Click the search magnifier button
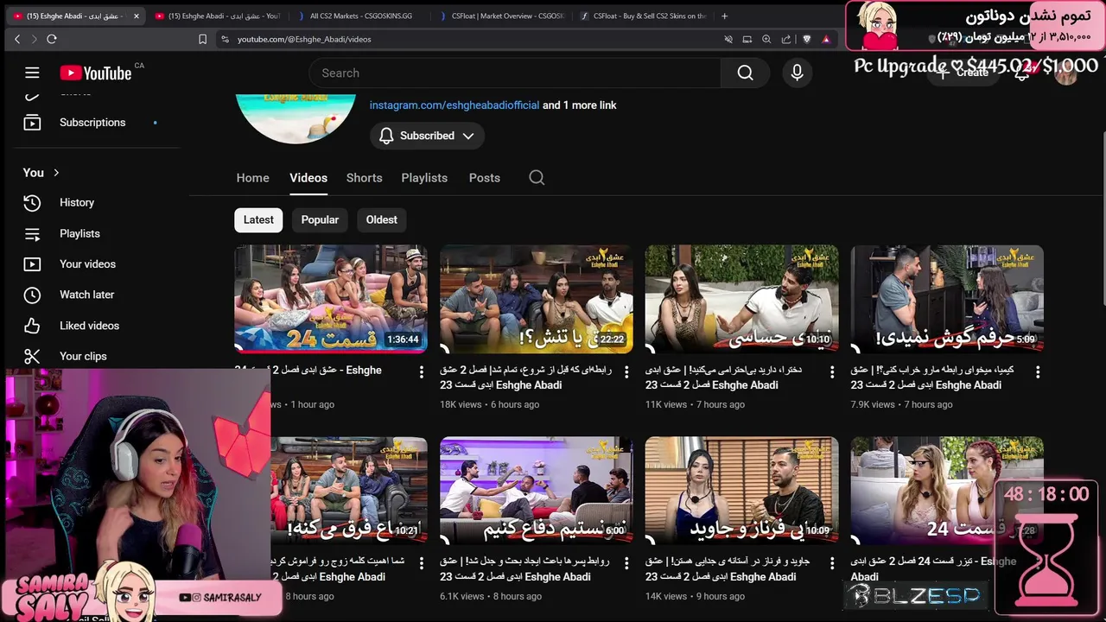Image resolution: width=1106 pixels, height=622 pixels. point(745,73)
